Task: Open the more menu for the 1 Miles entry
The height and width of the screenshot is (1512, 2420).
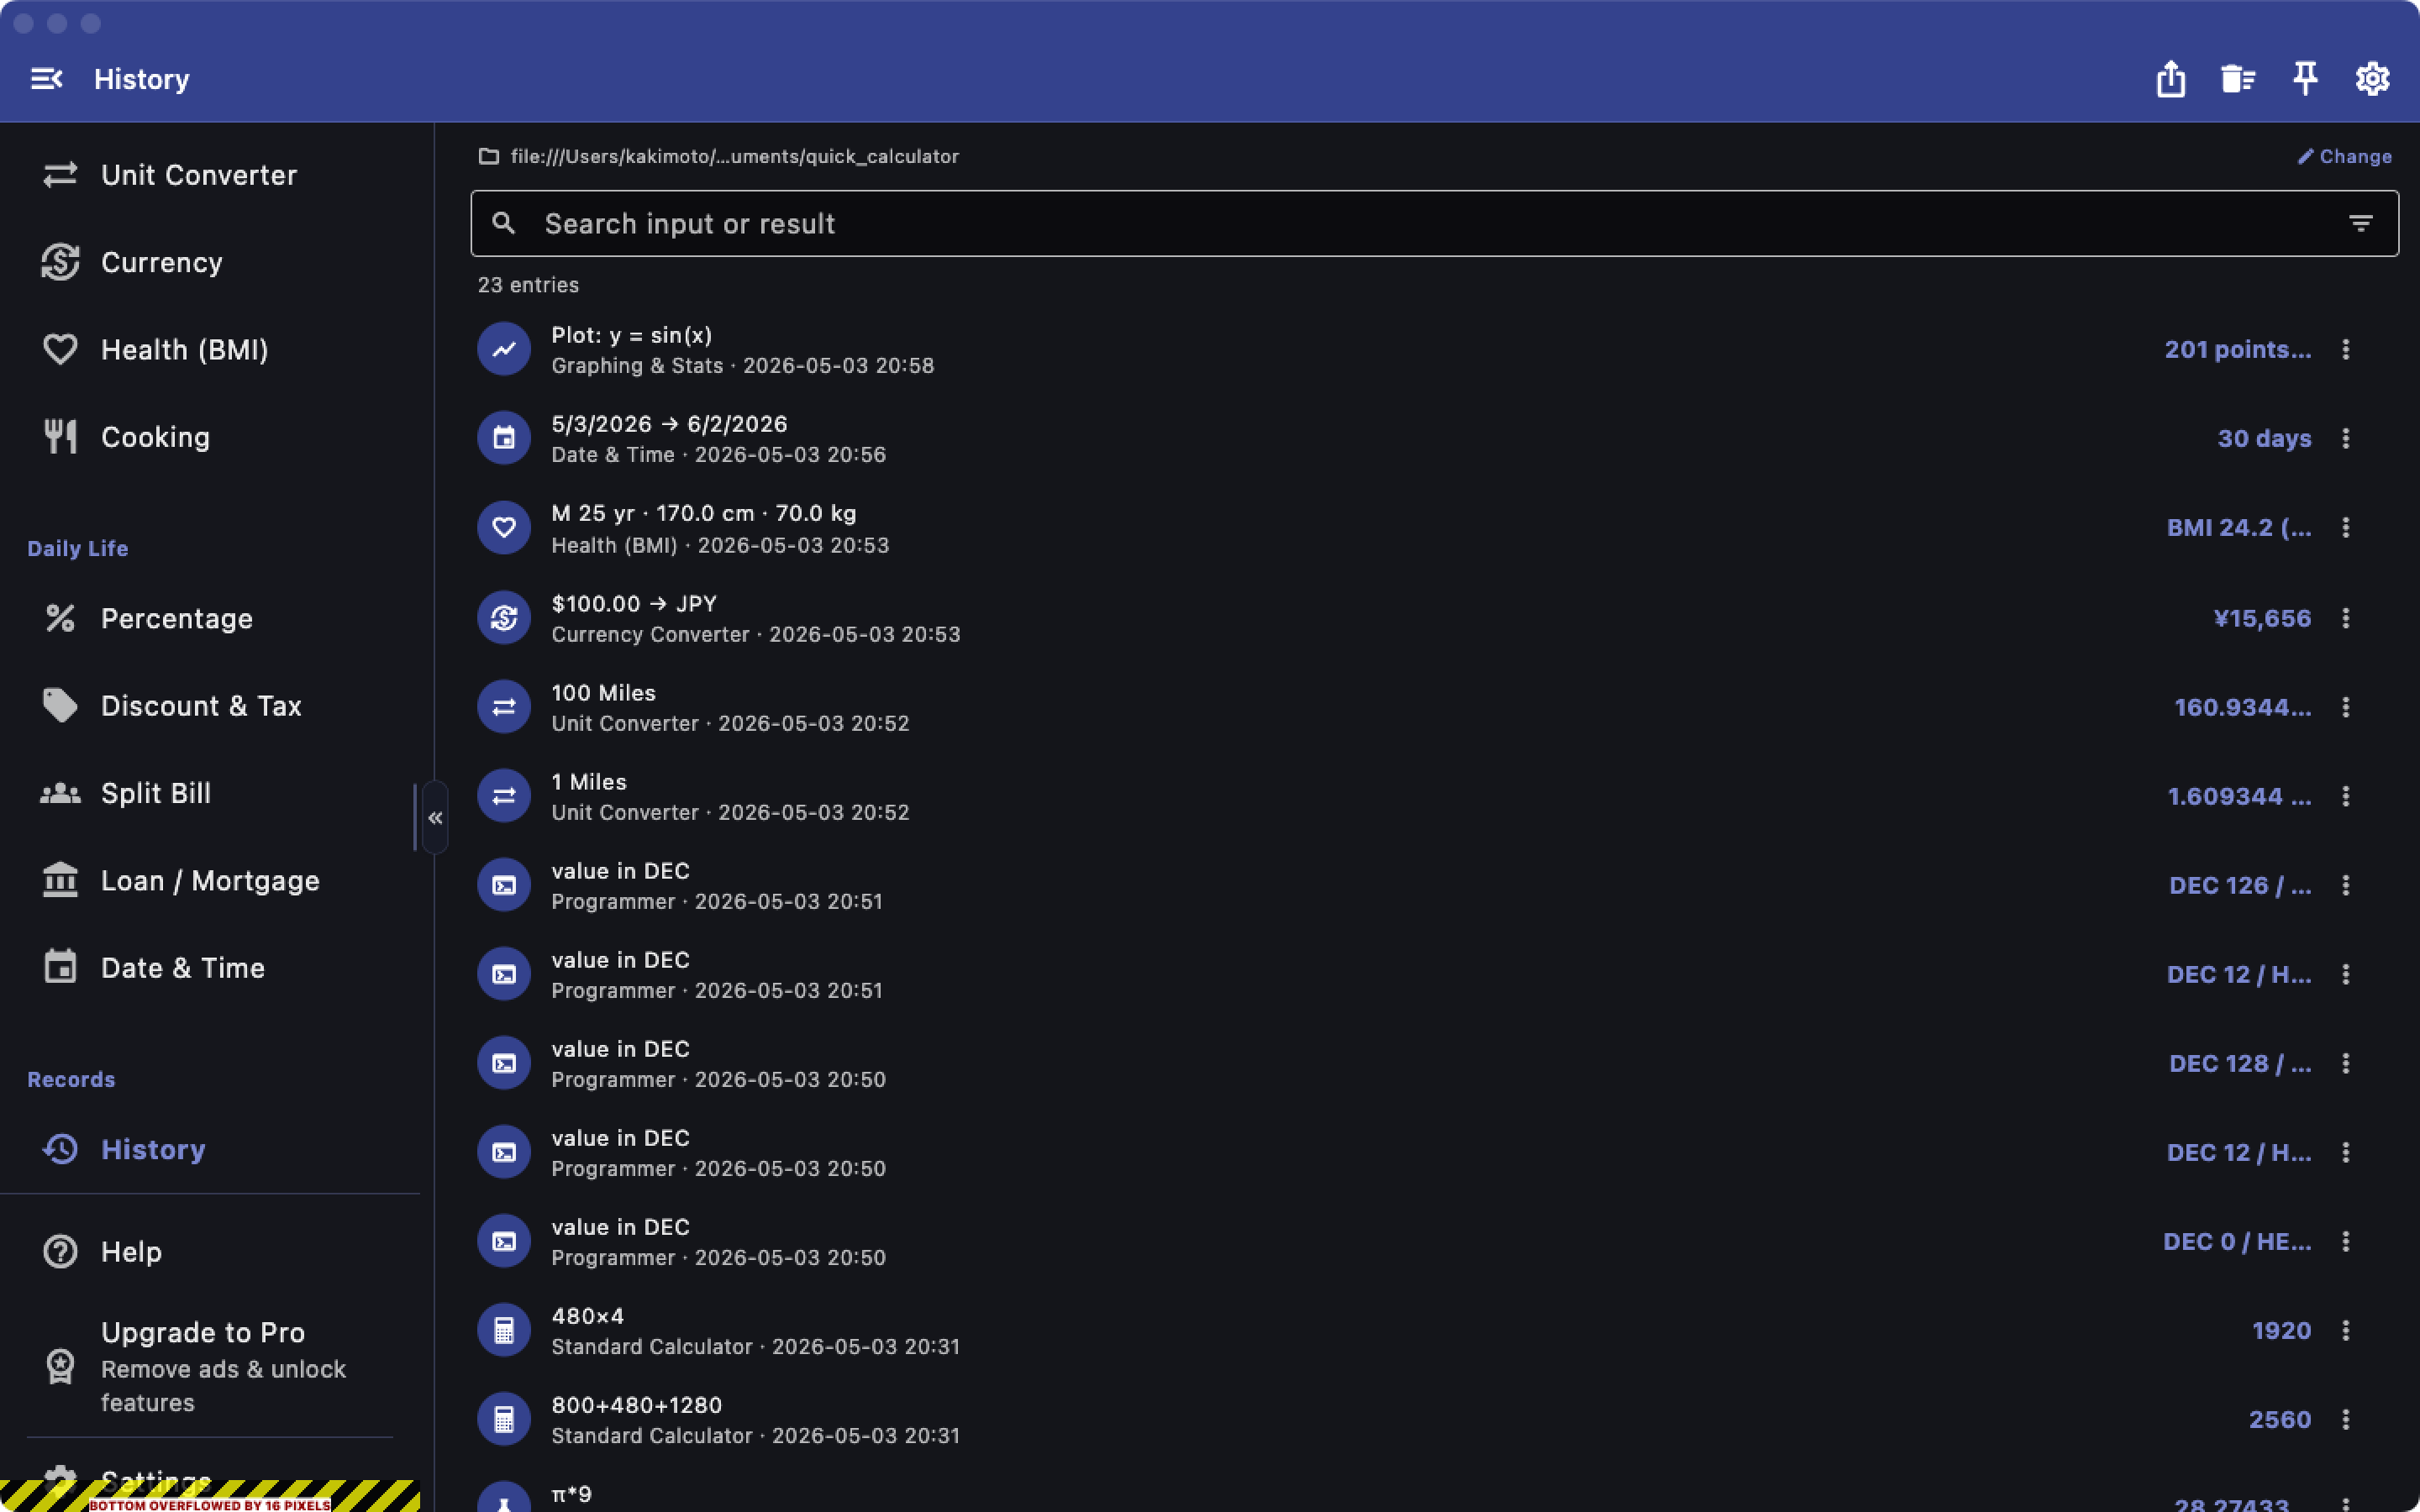Action: point(2345,796)
